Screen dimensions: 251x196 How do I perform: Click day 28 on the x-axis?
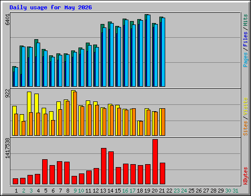(213, 191)
